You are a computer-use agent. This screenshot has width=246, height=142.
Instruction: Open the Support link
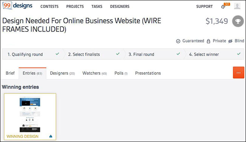click(204, 6)
